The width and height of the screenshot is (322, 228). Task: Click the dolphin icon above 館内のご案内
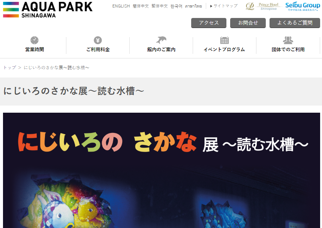coord(161,40)
